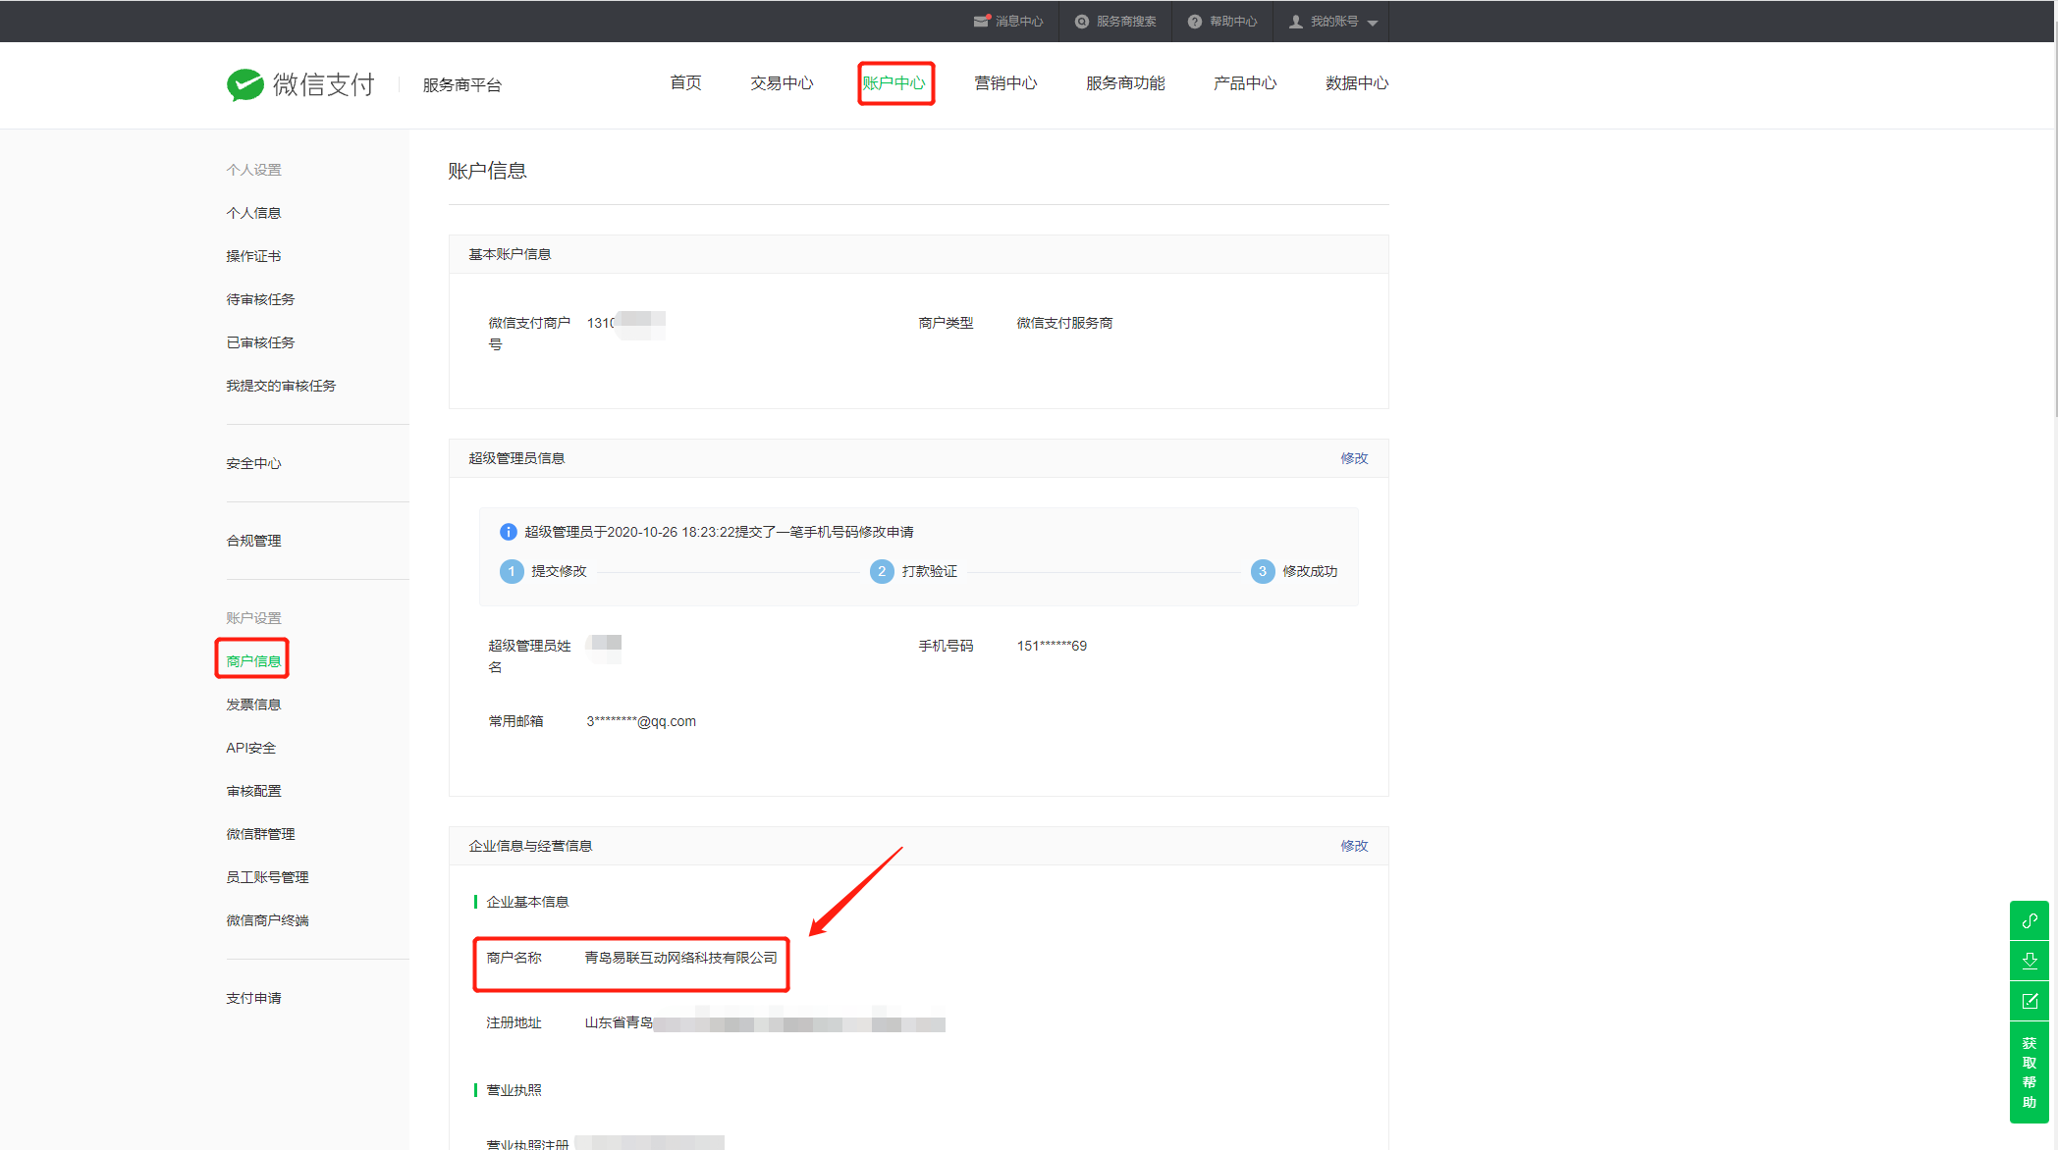Open 个人信息 in the sidebar
The height and width of the screenshot is (1150, 2058).
(x=253, y=213)
